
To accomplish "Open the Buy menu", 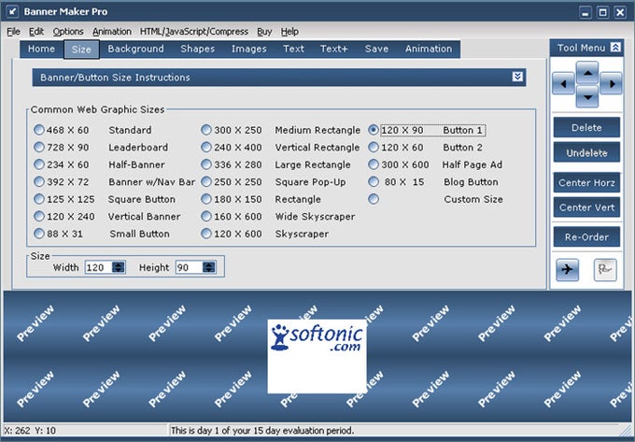I will coord(264,32).
